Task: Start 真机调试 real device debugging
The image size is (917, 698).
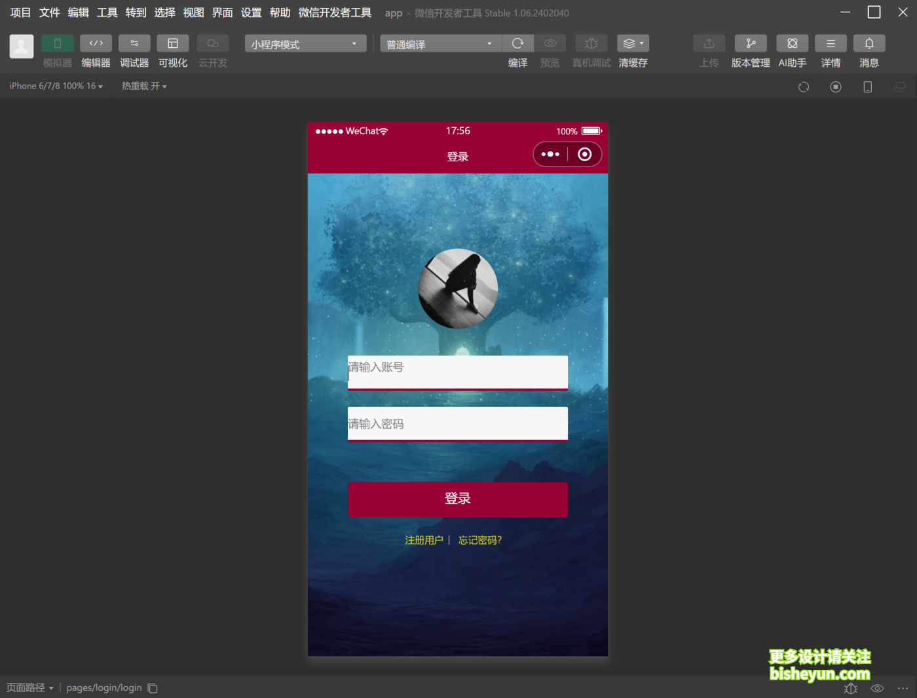Action: coord(591,43)
